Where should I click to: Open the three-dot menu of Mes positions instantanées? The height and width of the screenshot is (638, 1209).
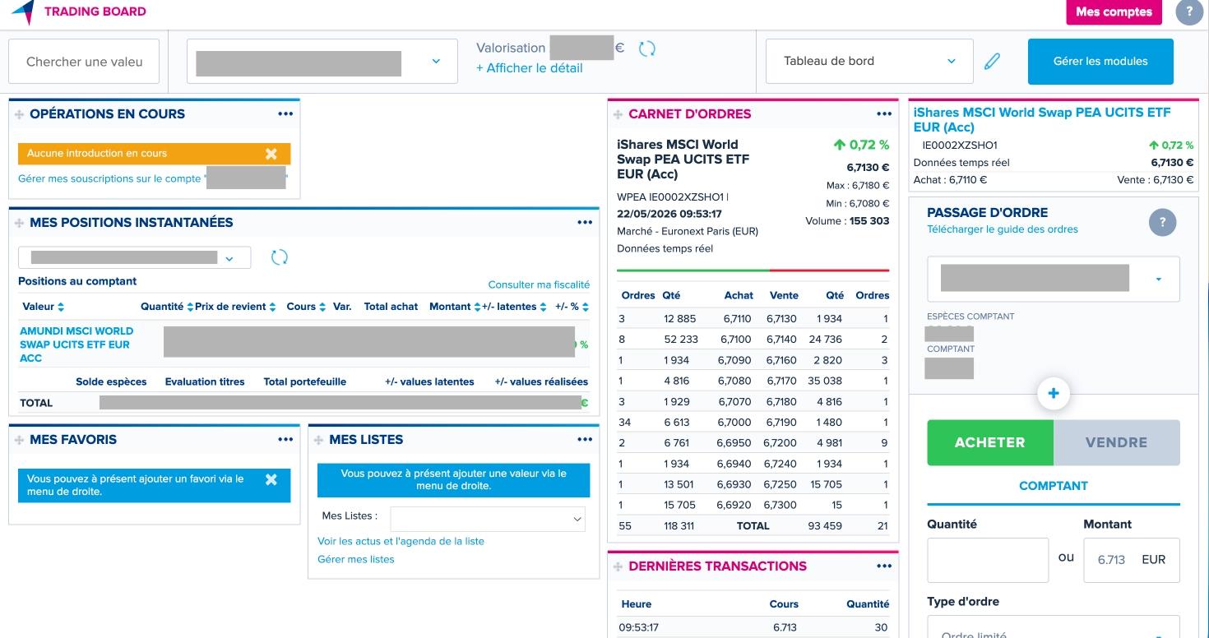585,223
